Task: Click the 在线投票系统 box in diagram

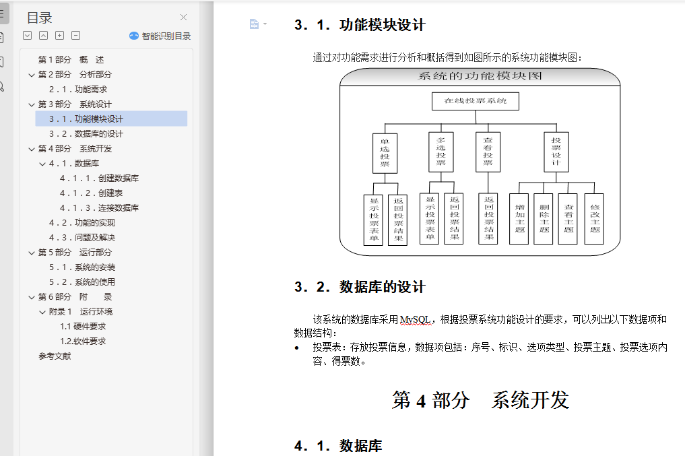Action: coord(476,101)
